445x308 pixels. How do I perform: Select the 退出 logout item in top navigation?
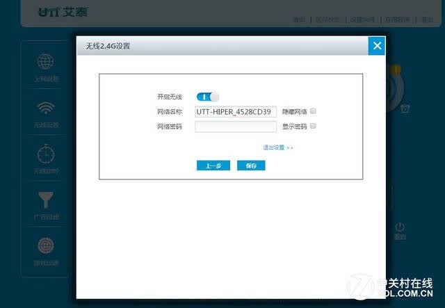click(428, 19)
